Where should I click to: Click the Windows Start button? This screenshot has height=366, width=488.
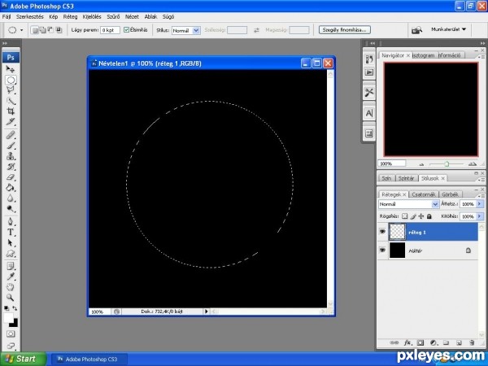[x=23, y=359]
